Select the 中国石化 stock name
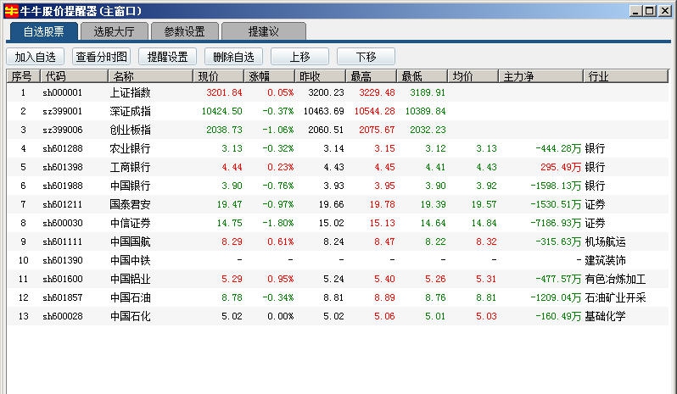The height and width of the screenshot is (394, 677). pyautogui.click(x=130, y=316)
